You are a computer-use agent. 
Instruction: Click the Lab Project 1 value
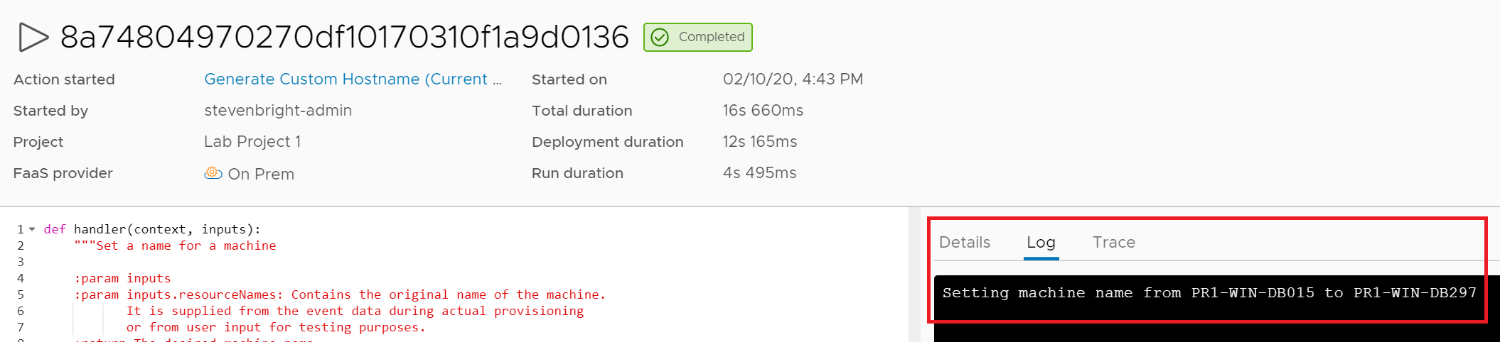click(x=252, y=142)
